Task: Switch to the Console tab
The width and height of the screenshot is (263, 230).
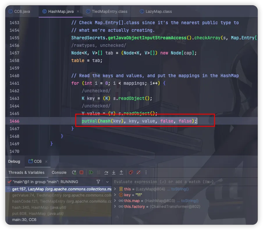Action: (59, 172)
